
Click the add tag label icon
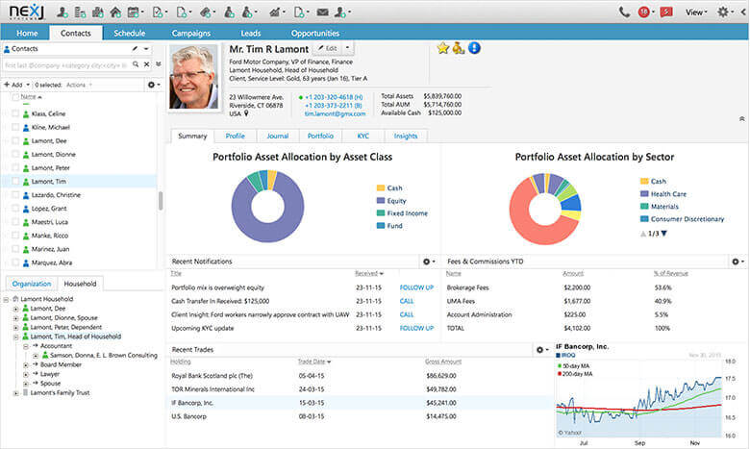pos(205,12)
